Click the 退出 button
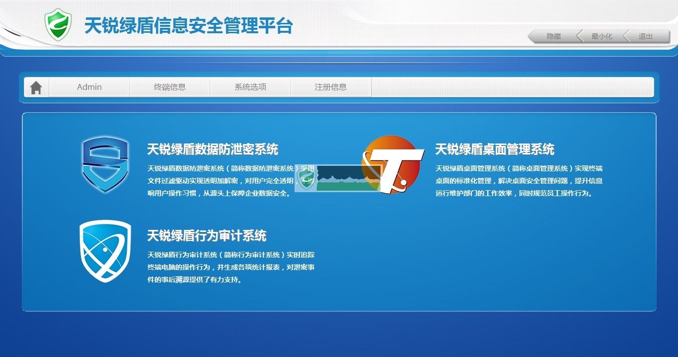Viewport: 678px width, 357px height. pyautogui.click(x=646, y=36)
